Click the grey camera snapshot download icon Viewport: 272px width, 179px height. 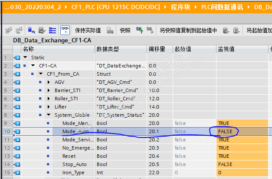point(150,30)
